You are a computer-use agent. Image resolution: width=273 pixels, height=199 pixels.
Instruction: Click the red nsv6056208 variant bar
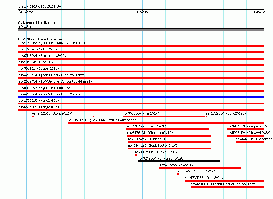[200, 168]
